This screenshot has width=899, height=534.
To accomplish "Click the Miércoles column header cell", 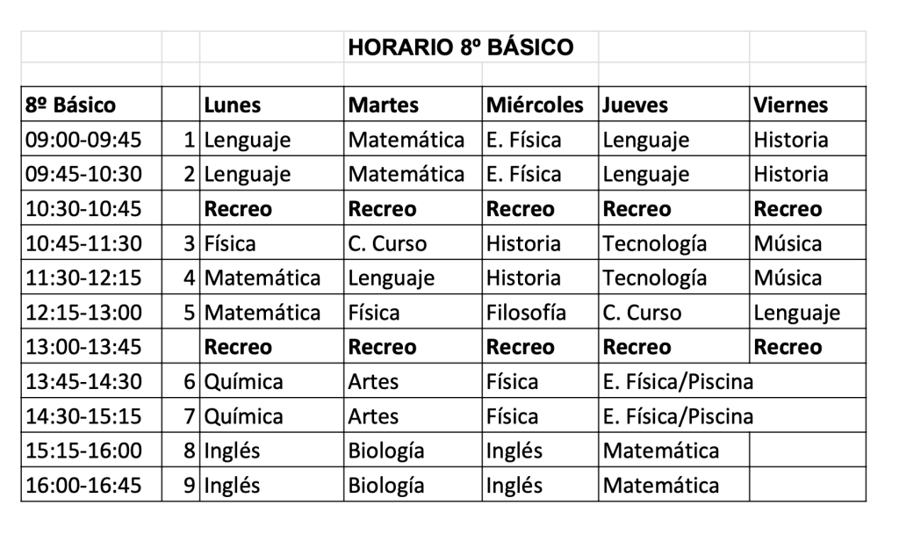I will click(x=539, y=105).
